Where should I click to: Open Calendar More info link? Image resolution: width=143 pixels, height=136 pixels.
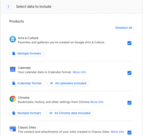pyautogui.click(x=79, y=72)
